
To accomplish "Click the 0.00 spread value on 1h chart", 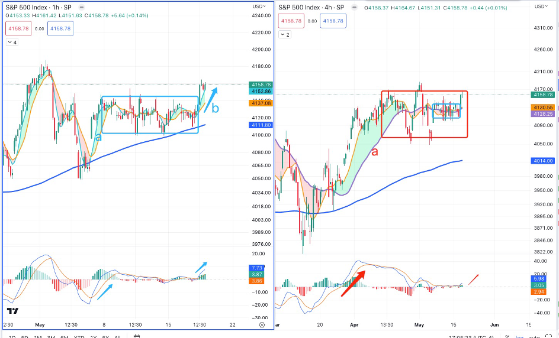I will pos(39,29).
